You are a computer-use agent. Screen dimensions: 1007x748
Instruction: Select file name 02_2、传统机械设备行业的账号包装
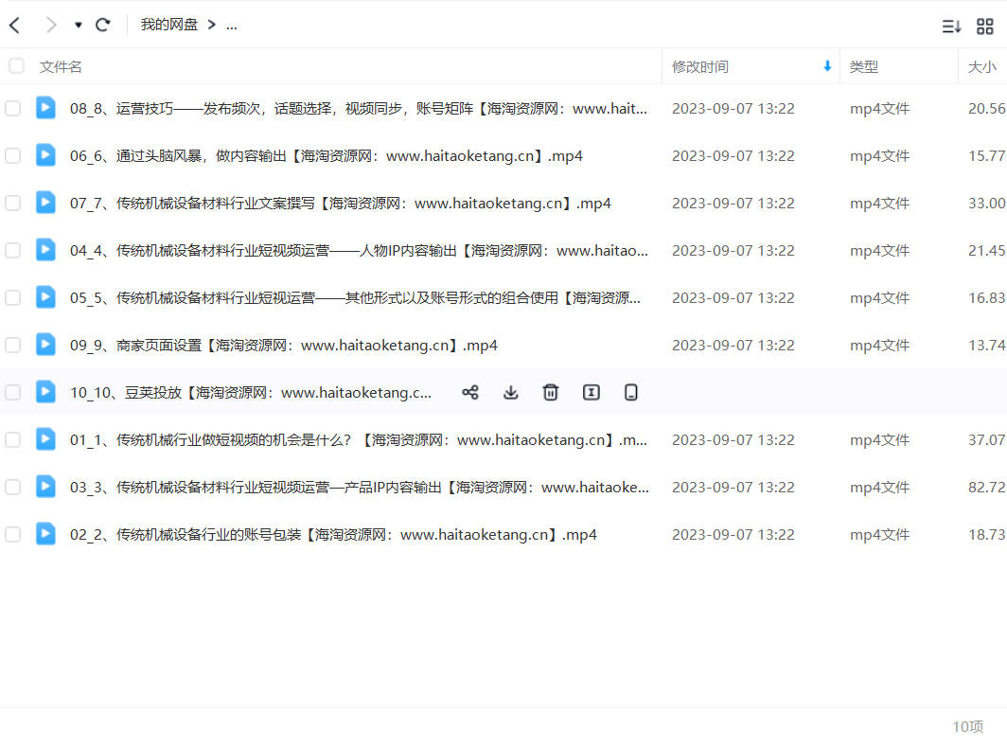point(333,535)
